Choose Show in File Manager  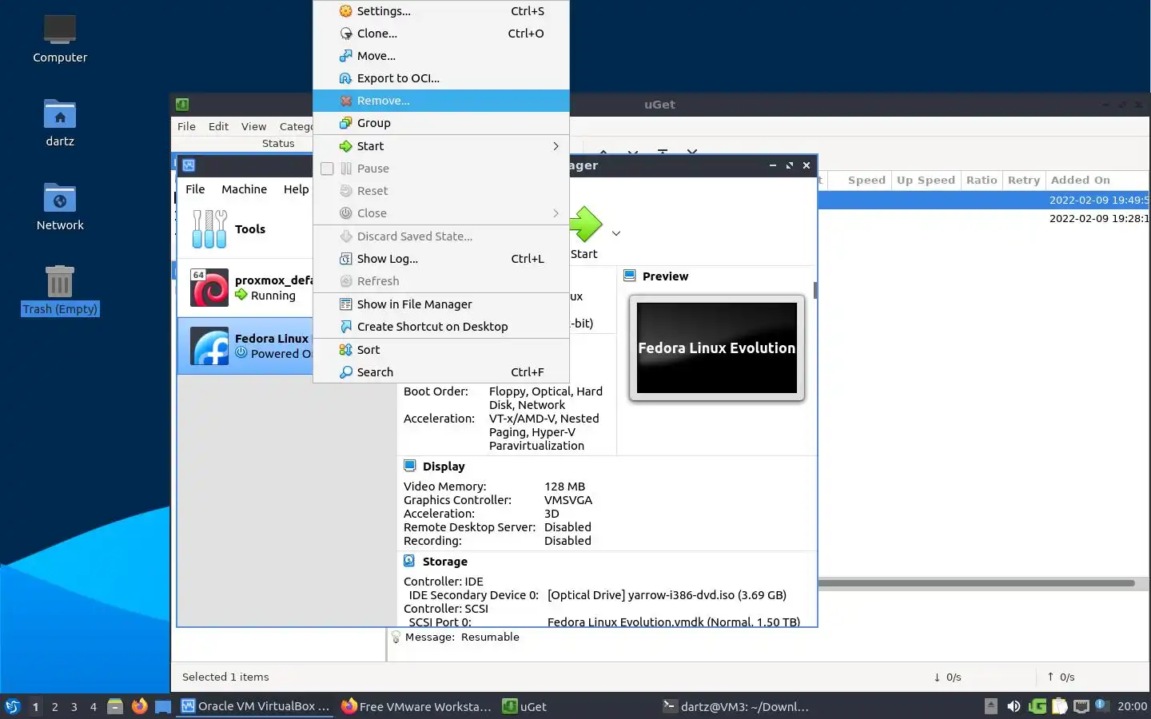[441, 304]
